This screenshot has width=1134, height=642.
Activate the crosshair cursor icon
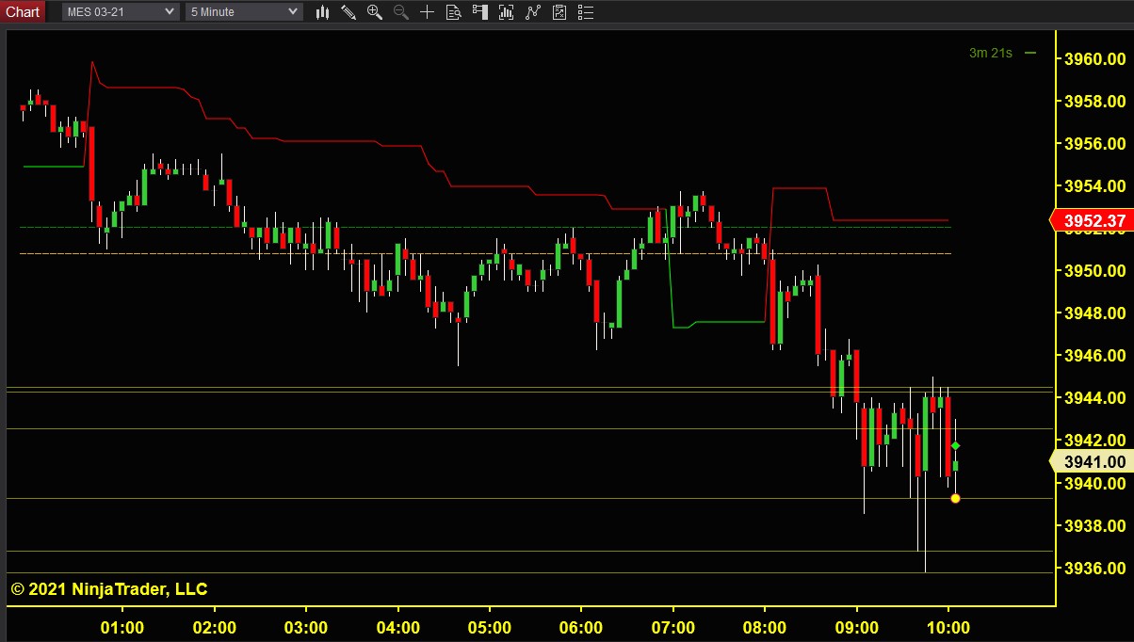pos(427,12)
